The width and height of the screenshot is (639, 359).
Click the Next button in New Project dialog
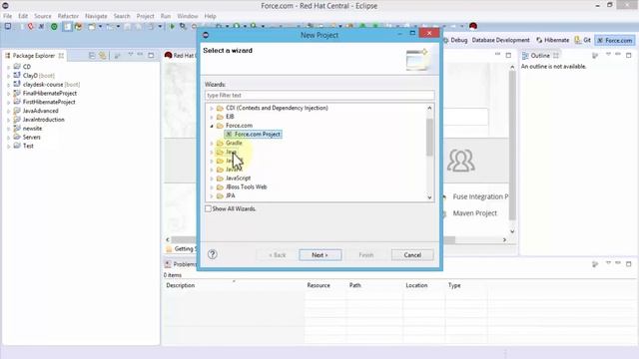tap(319, 255)
